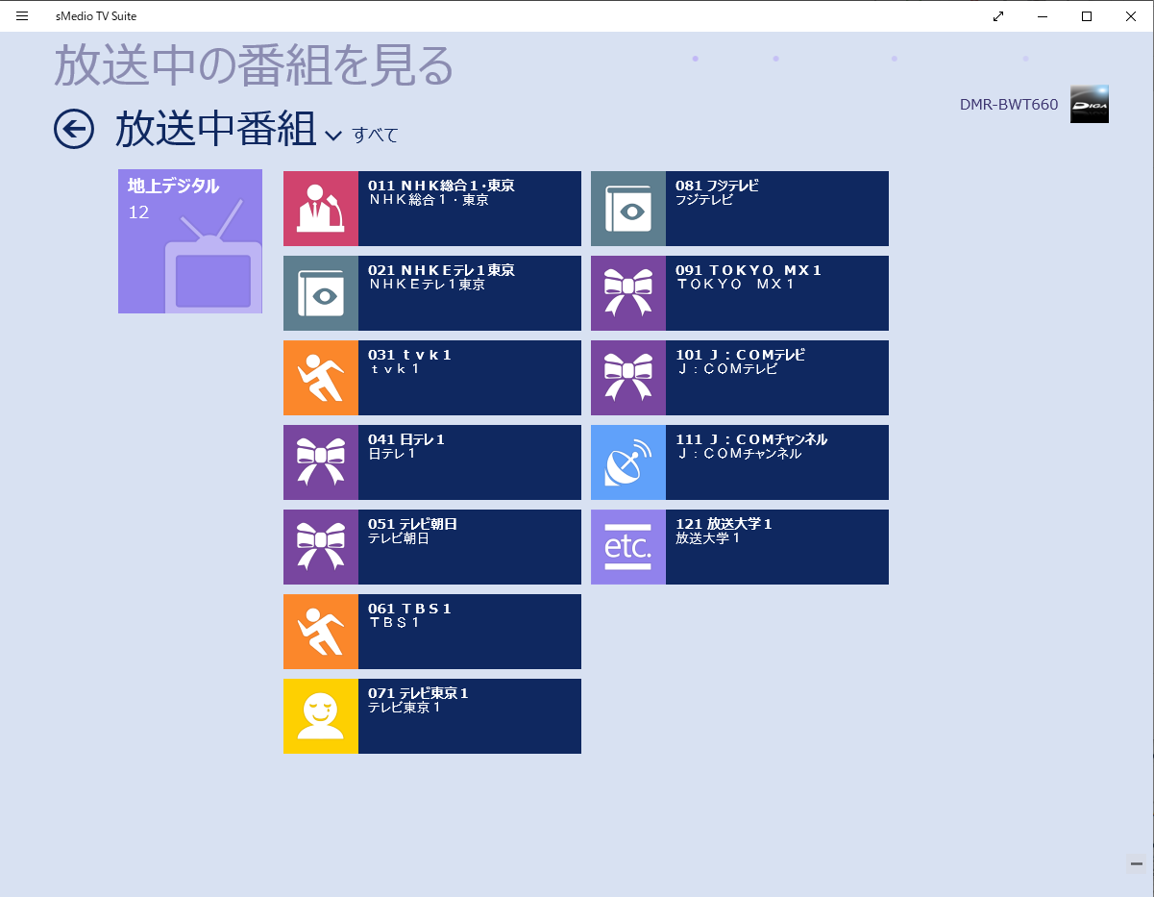Click the ribbon icon for 041 日テレ1
1154x897 pixels.
[321, 462]
